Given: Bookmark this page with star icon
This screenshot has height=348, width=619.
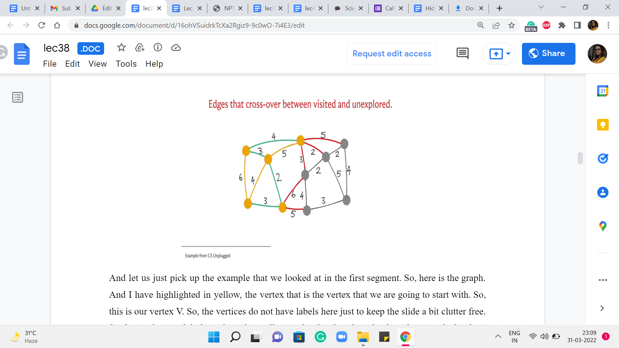Looking at the screenshot, I should (512, 25).
